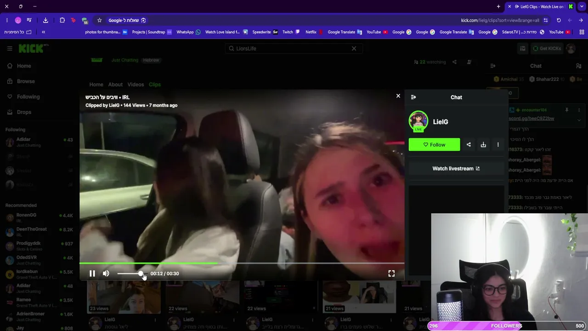Switch to the channel Home tab
This screenshot has width=588, height=331.
click(x=96, y=85)
